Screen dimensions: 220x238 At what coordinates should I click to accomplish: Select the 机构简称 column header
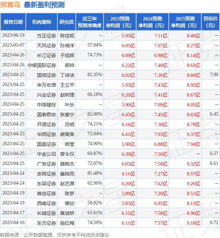click(42, 22)
